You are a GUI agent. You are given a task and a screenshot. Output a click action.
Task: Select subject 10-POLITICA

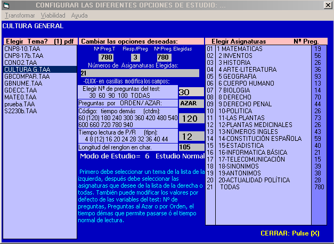tap(263, 111)
